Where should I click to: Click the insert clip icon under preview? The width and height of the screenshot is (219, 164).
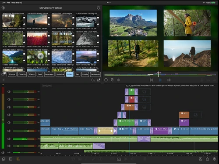(x=202, y=80)
